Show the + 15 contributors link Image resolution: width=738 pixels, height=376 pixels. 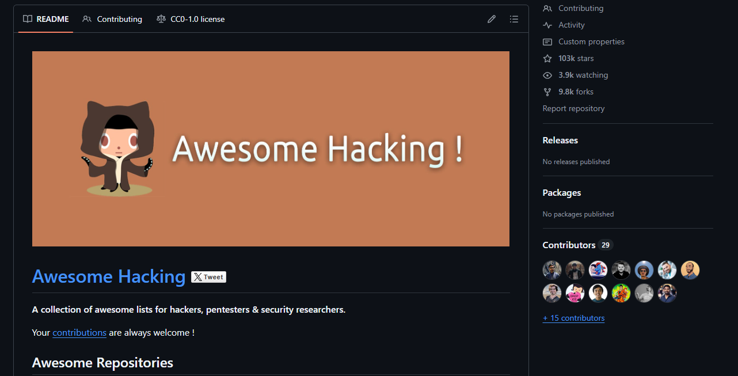click(x=573, y=318)
